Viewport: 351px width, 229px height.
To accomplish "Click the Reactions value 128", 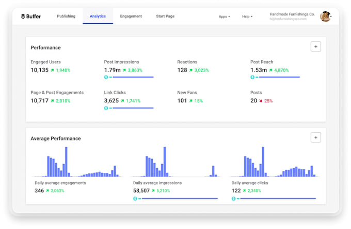I will click(182, 70).
